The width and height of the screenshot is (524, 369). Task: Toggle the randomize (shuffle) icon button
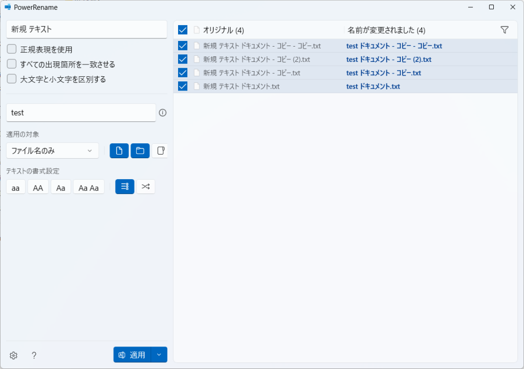(146, 187)
